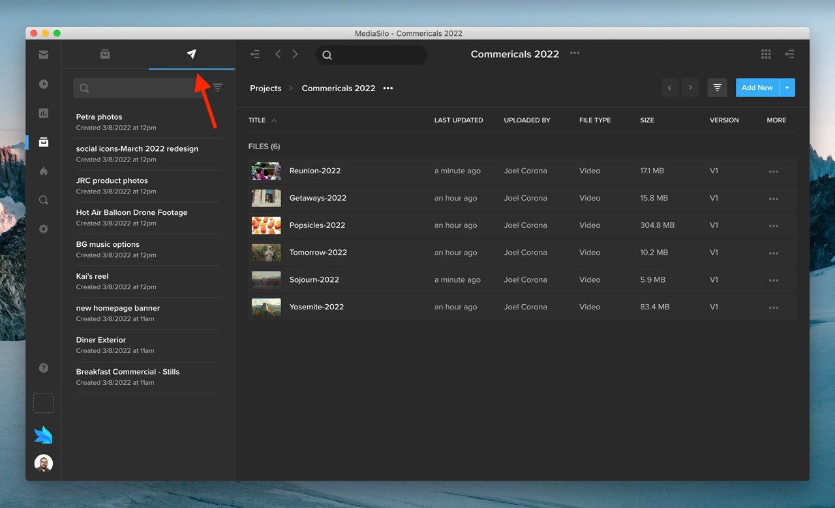
Task: Open the sidebar search magnifier icon
Action: coord(44,201)
